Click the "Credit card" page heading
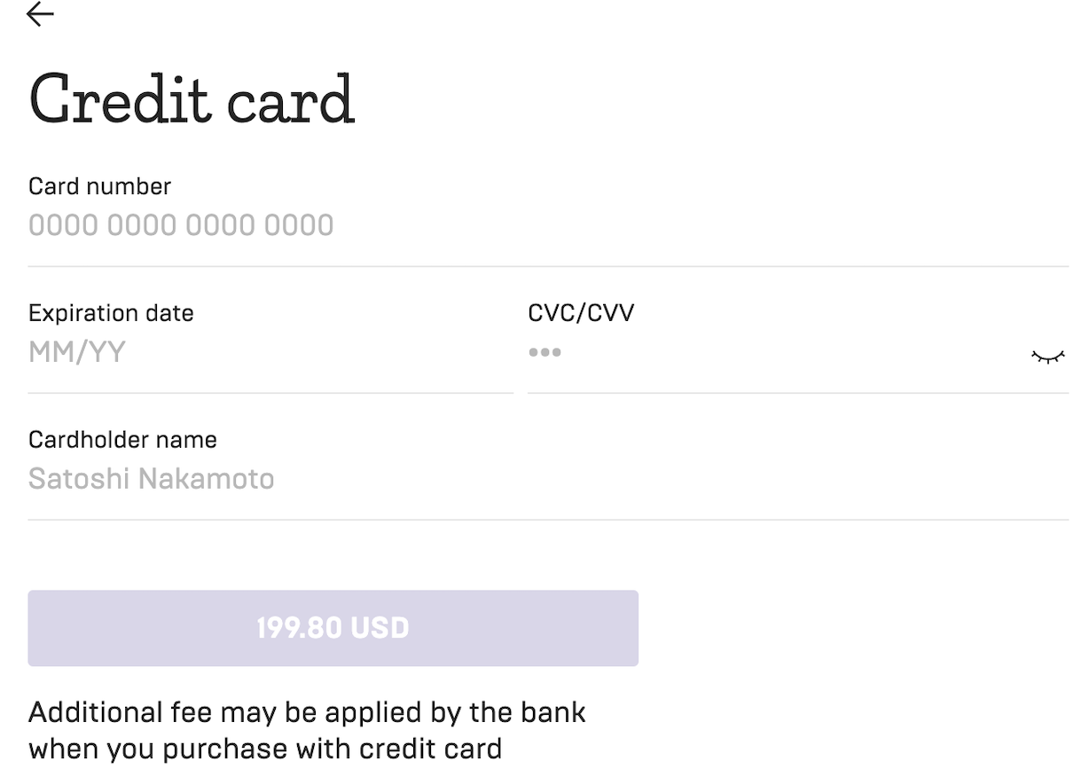This screenshot has height=777, width=1089. [x=192, y=98]
